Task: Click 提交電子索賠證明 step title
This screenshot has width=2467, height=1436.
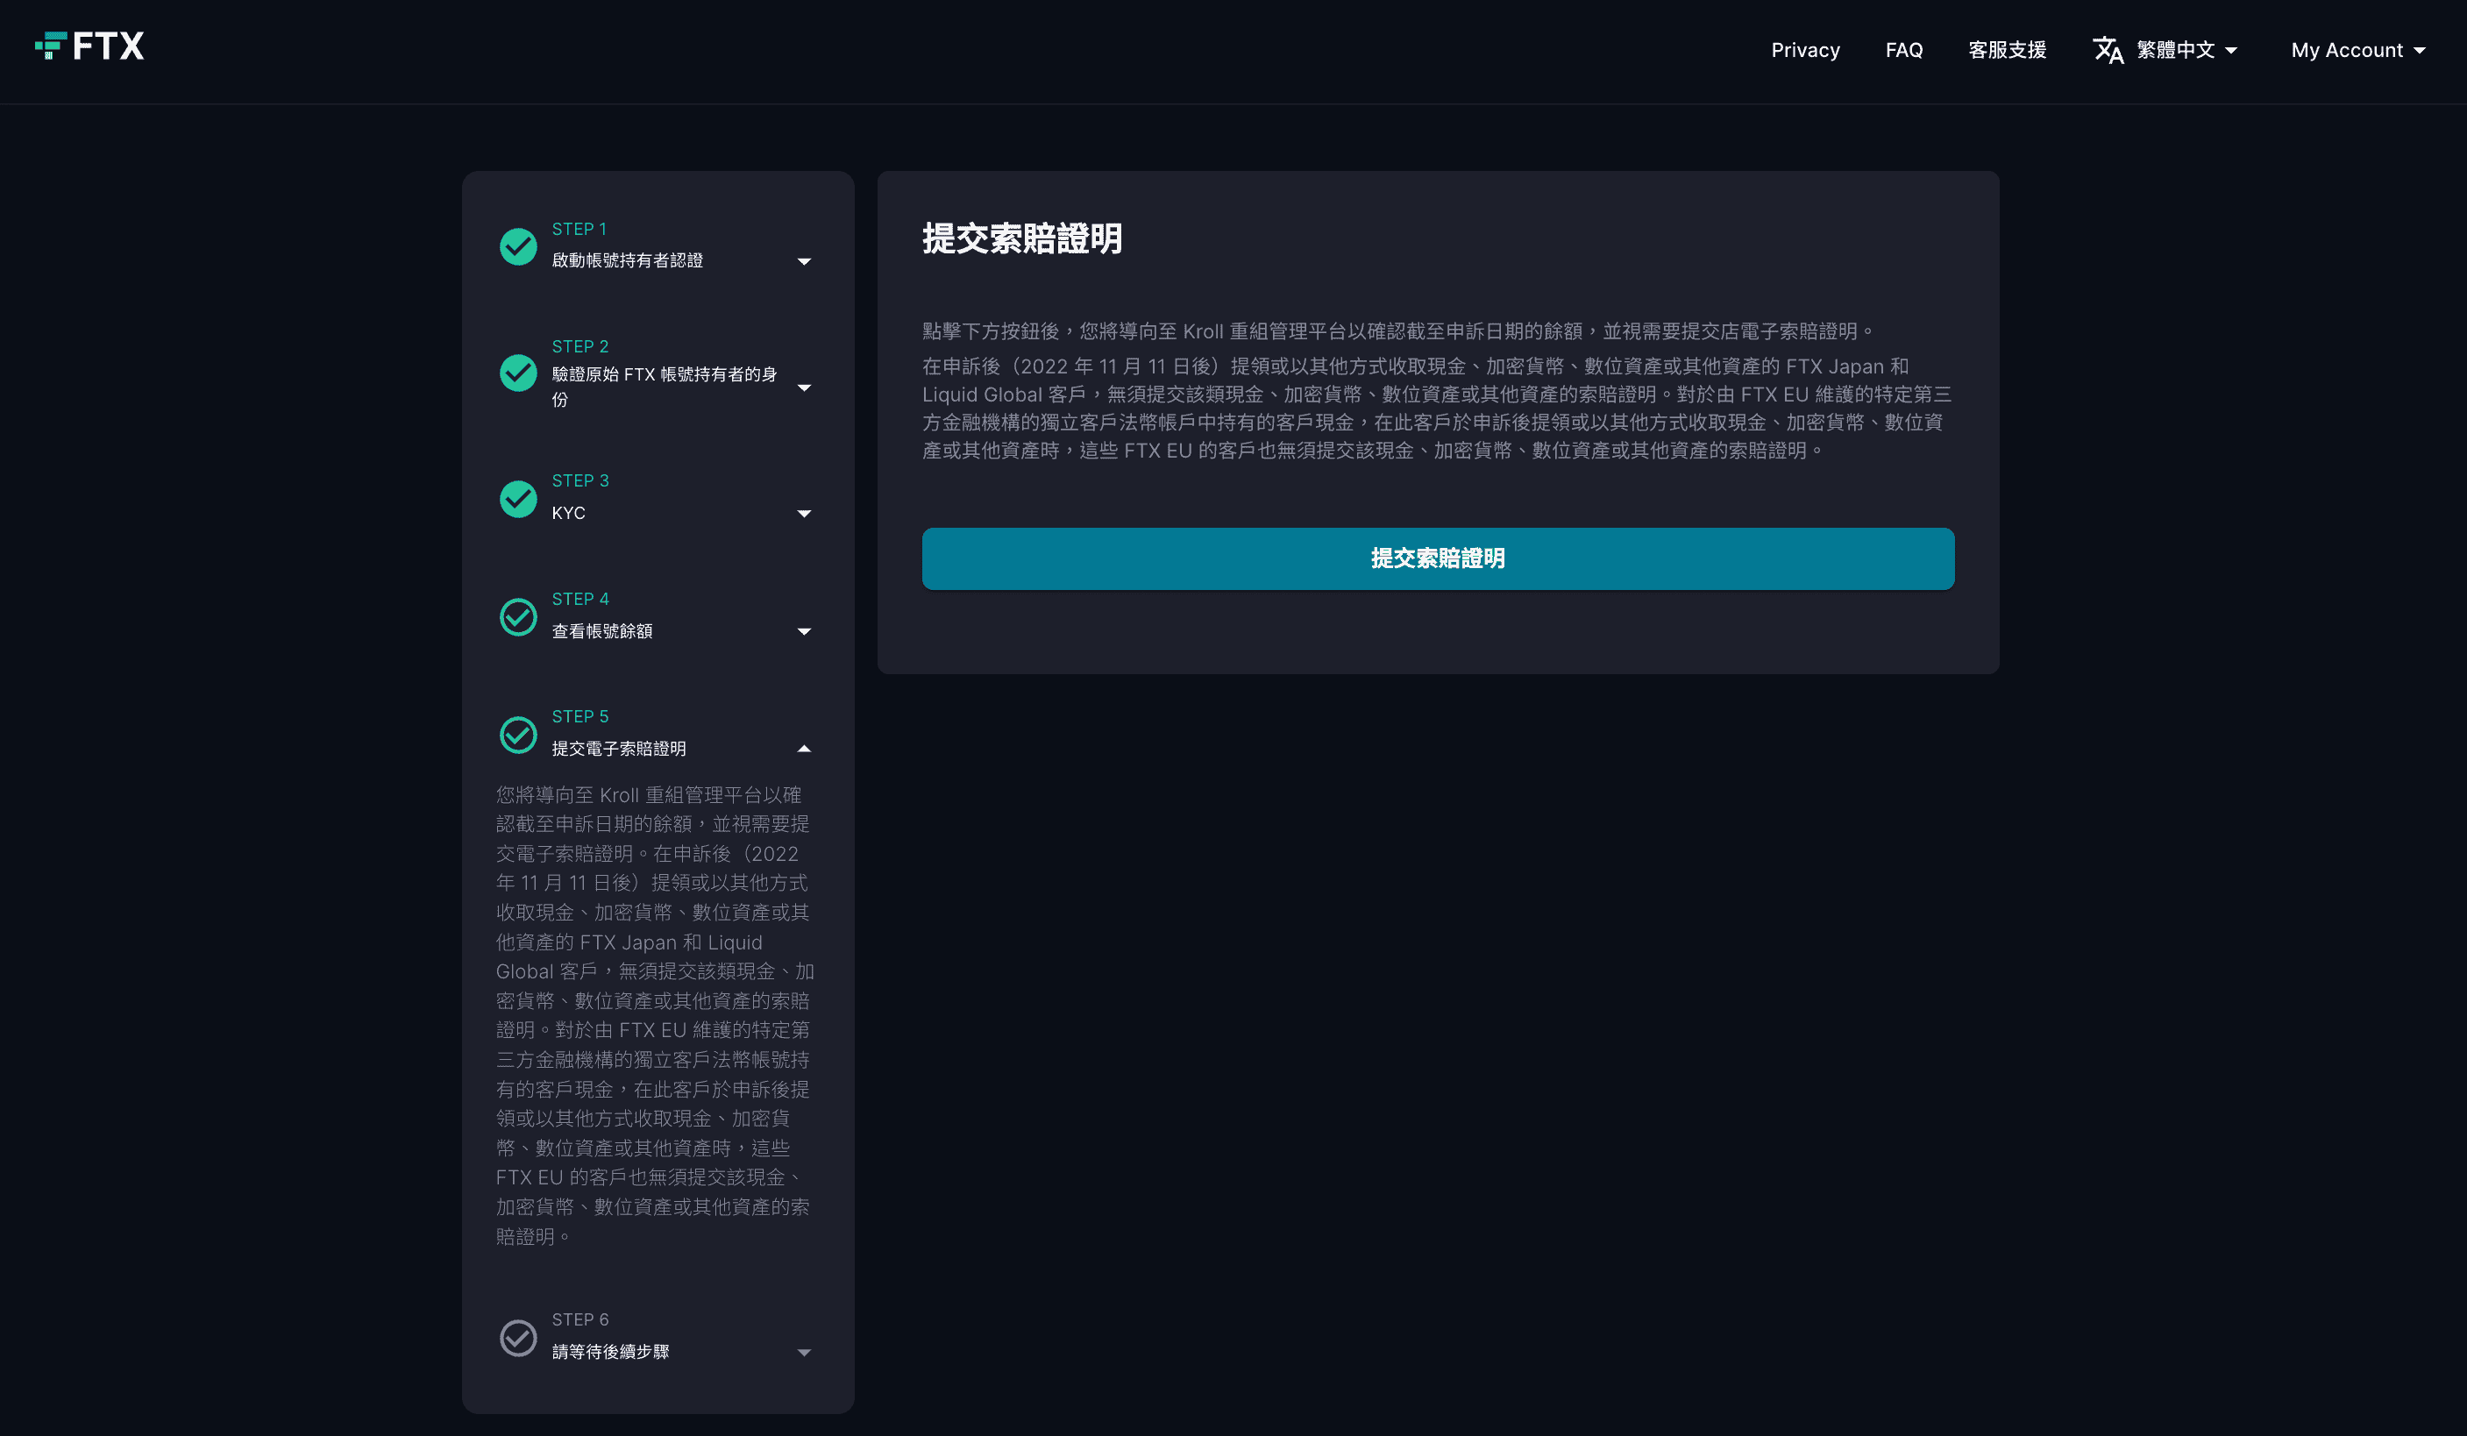Action: pos(619,749)
